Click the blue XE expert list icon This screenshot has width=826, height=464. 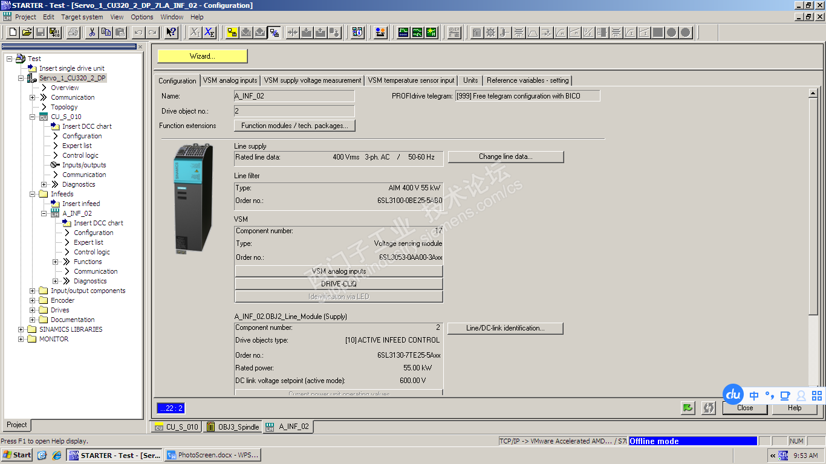pos(209,32)
